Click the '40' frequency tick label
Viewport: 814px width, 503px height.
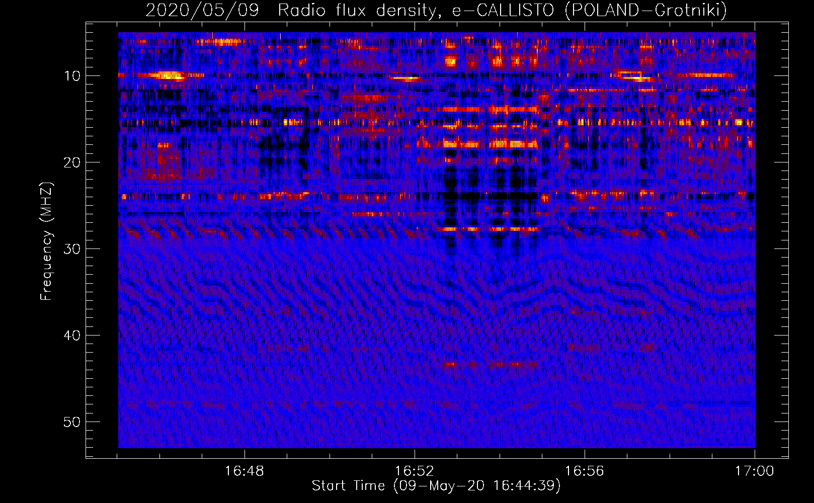(72, 336)
